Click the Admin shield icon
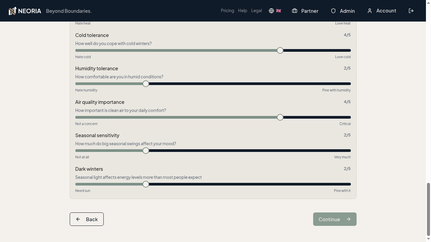Viewport: 431px width, 242px height. pos(333,11)
